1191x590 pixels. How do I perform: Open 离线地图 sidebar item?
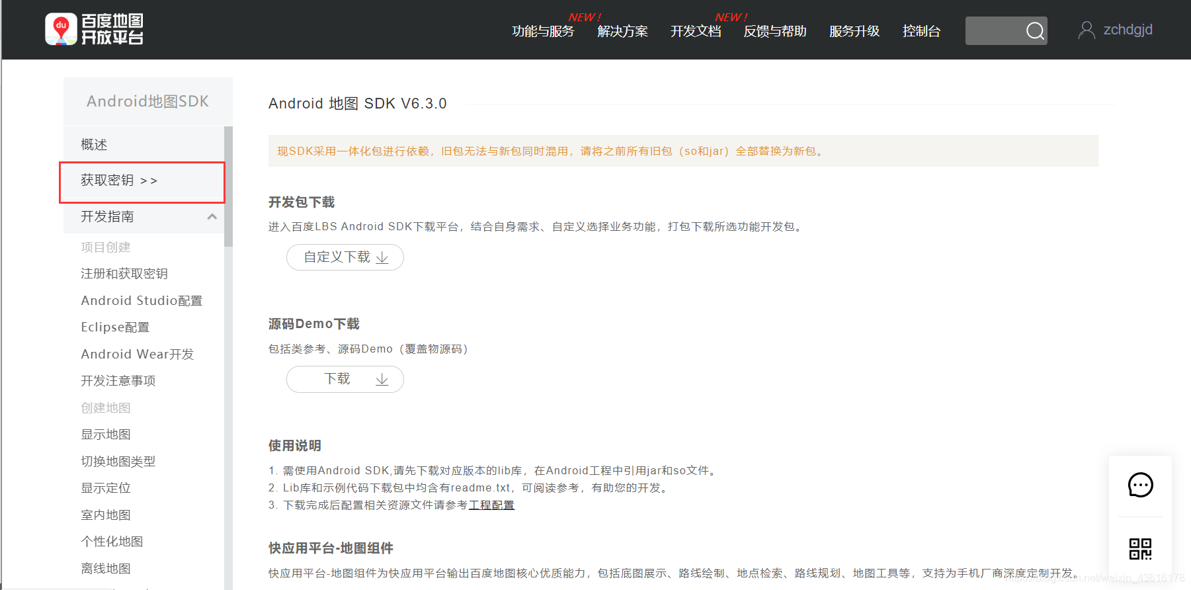[106, 568]
